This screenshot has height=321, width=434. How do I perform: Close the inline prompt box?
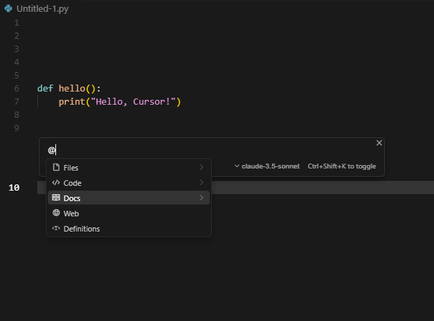[379, 143]
